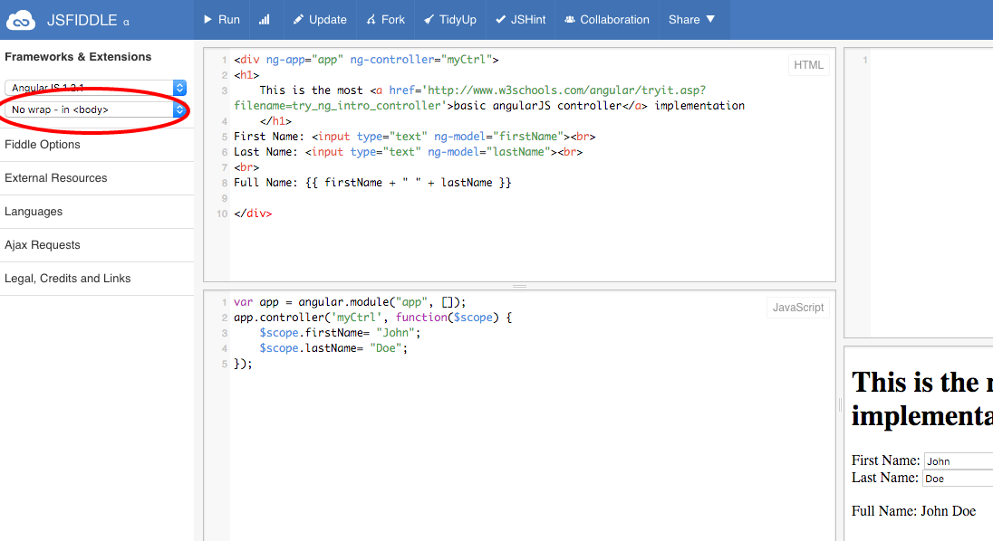The width and height of the screenshot is (993, 541).
Task: Open Legal, Credits and Links
Action: pyautogui.click(x=68, y=279)
